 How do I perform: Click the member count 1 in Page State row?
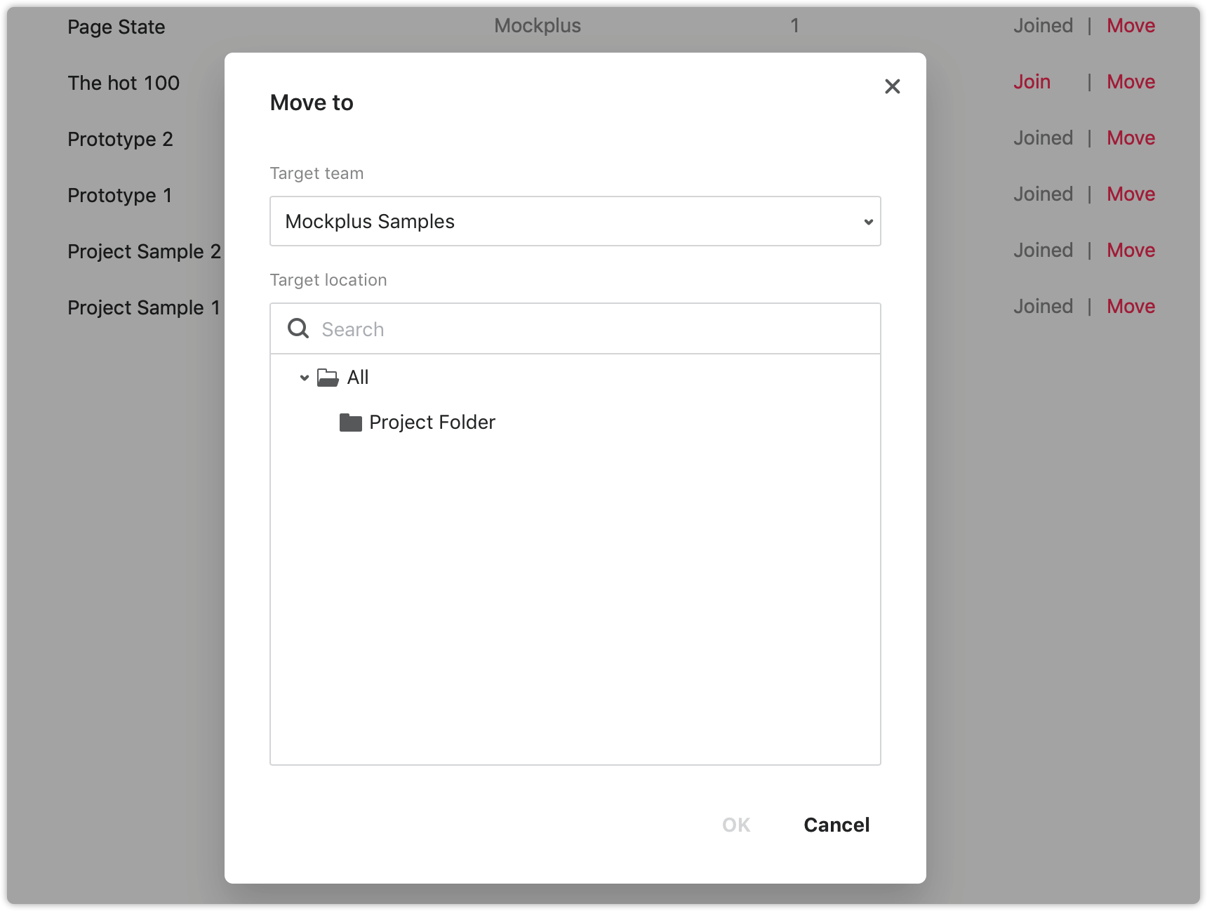pyautogui.click(x=794, y=26)
